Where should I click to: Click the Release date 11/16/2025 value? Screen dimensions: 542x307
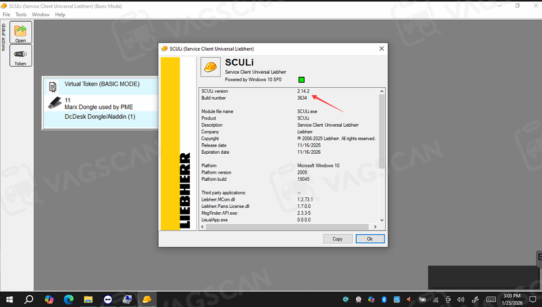[309, 145]
